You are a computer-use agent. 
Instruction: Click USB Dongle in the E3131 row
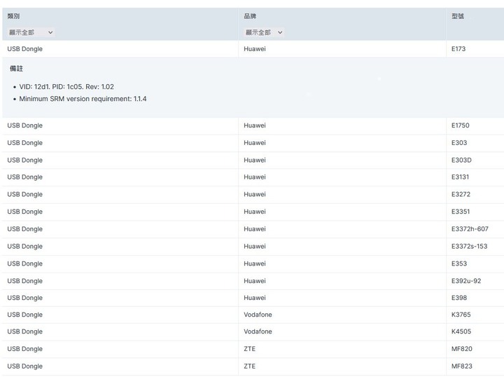(x=24, y=177)
